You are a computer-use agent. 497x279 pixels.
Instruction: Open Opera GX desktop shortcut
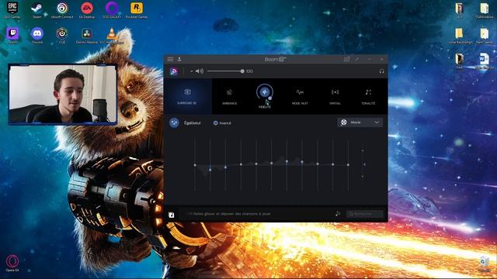tap(12, 263)
